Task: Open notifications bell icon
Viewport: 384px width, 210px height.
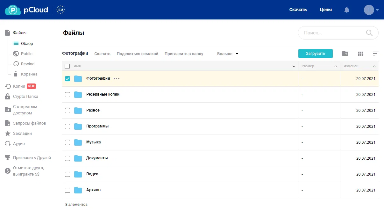Action: (347, 10)
